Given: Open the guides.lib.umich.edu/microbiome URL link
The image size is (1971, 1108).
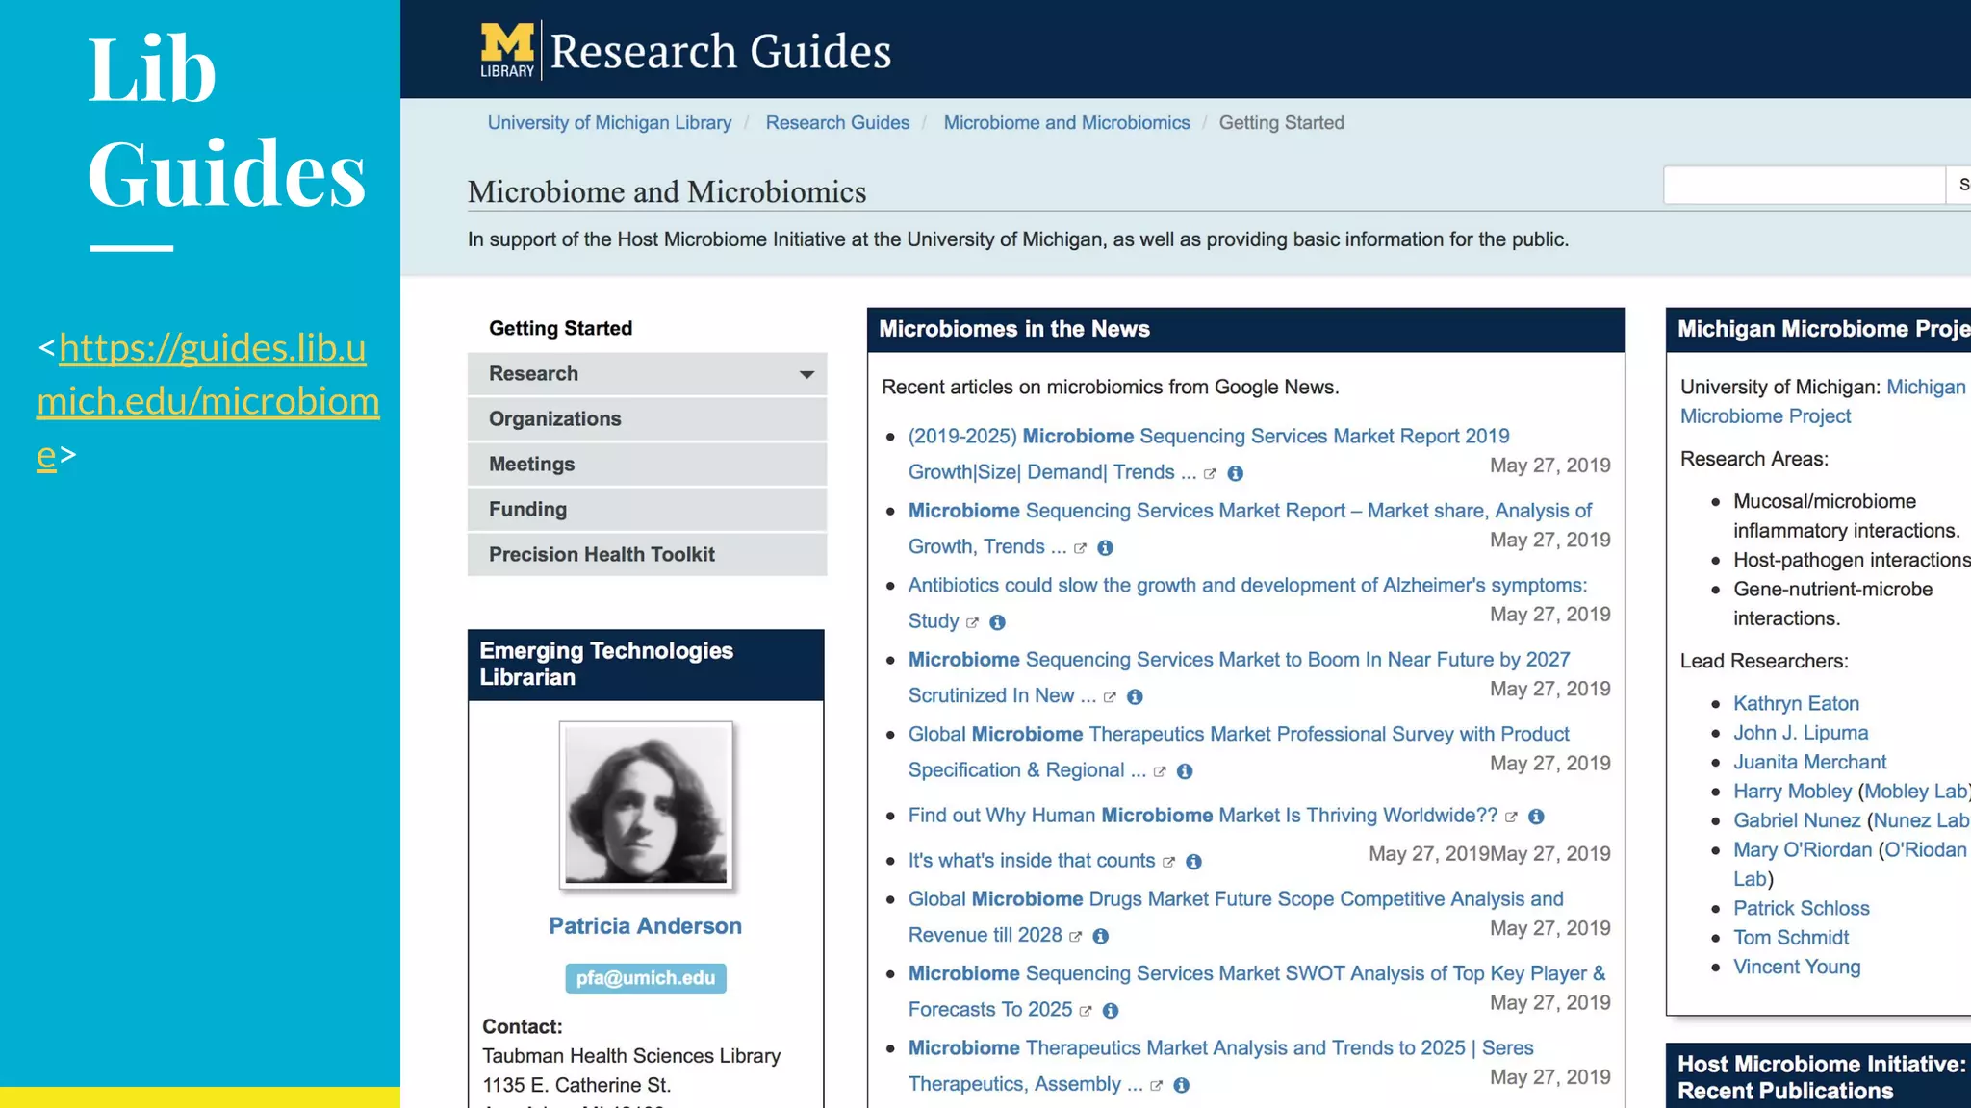Looking at the screenshot, I should pos(208,400).
